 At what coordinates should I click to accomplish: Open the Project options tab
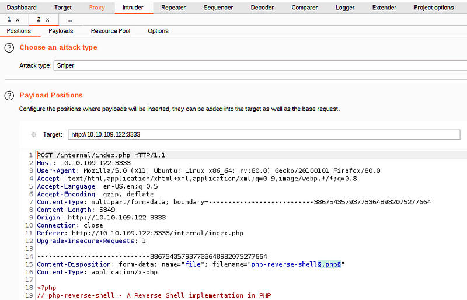coord(434,8)
